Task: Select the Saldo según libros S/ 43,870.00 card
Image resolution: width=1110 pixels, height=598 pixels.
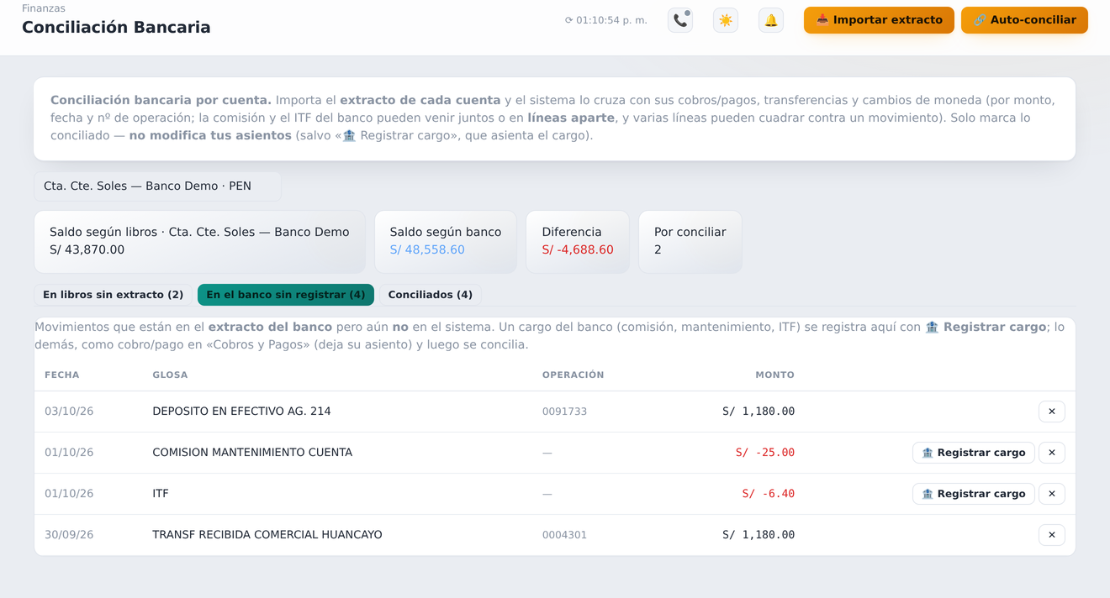Action: pos(200,242)
